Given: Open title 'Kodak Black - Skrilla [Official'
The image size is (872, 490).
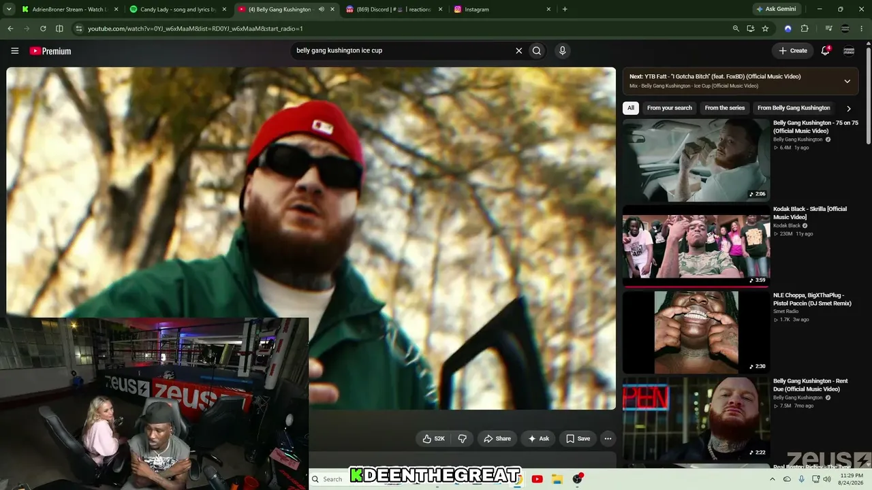Looking at the screenshot, I should pos(810,212).
